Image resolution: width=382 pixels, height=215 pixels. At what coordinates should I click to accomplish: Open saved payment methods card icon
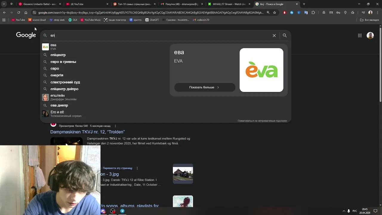point(331,13)
